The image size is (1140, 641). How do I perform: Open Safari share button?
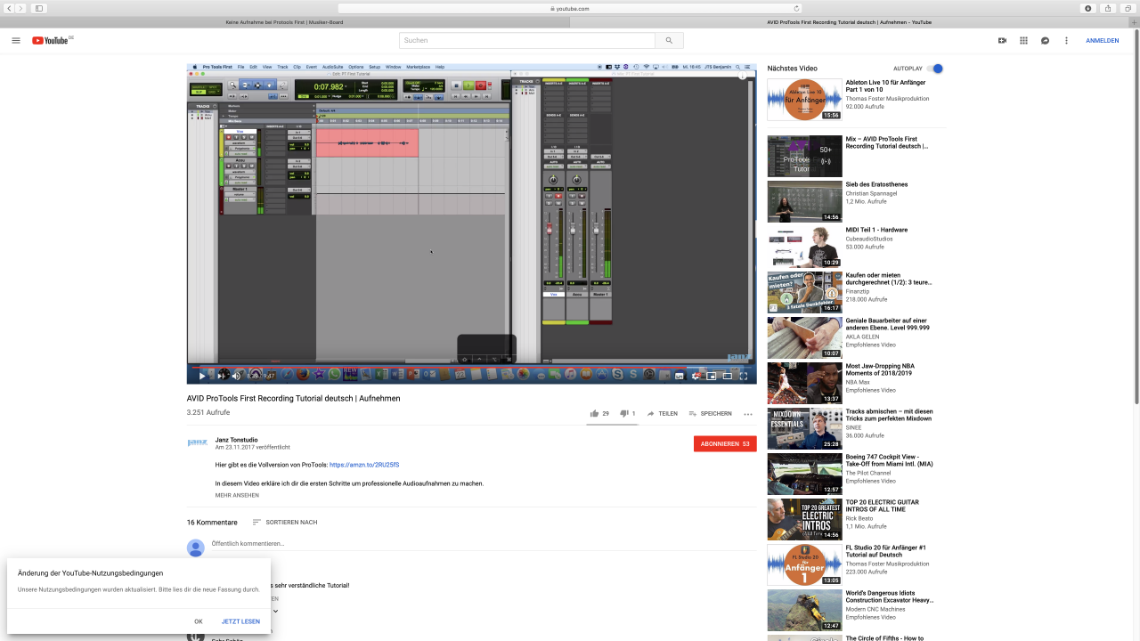(1108, 8)
